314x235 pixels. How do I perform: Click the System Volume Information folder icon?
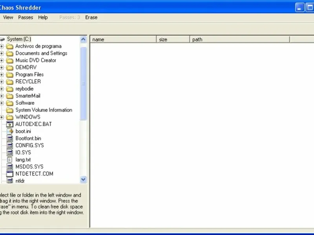pyautogui.click(x=9, y=110)
